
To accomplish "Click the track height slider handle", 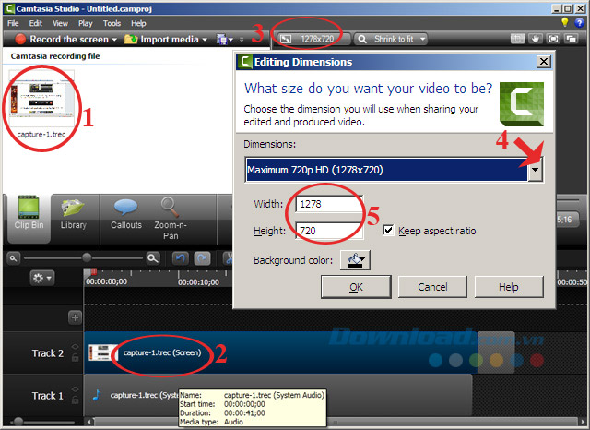I will click(18, 422).
